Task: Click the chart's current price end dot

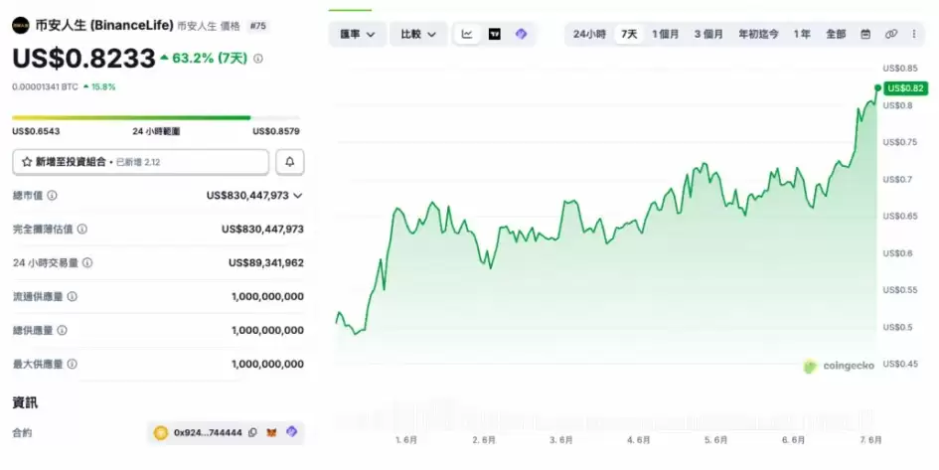Action: click(878, 88)
